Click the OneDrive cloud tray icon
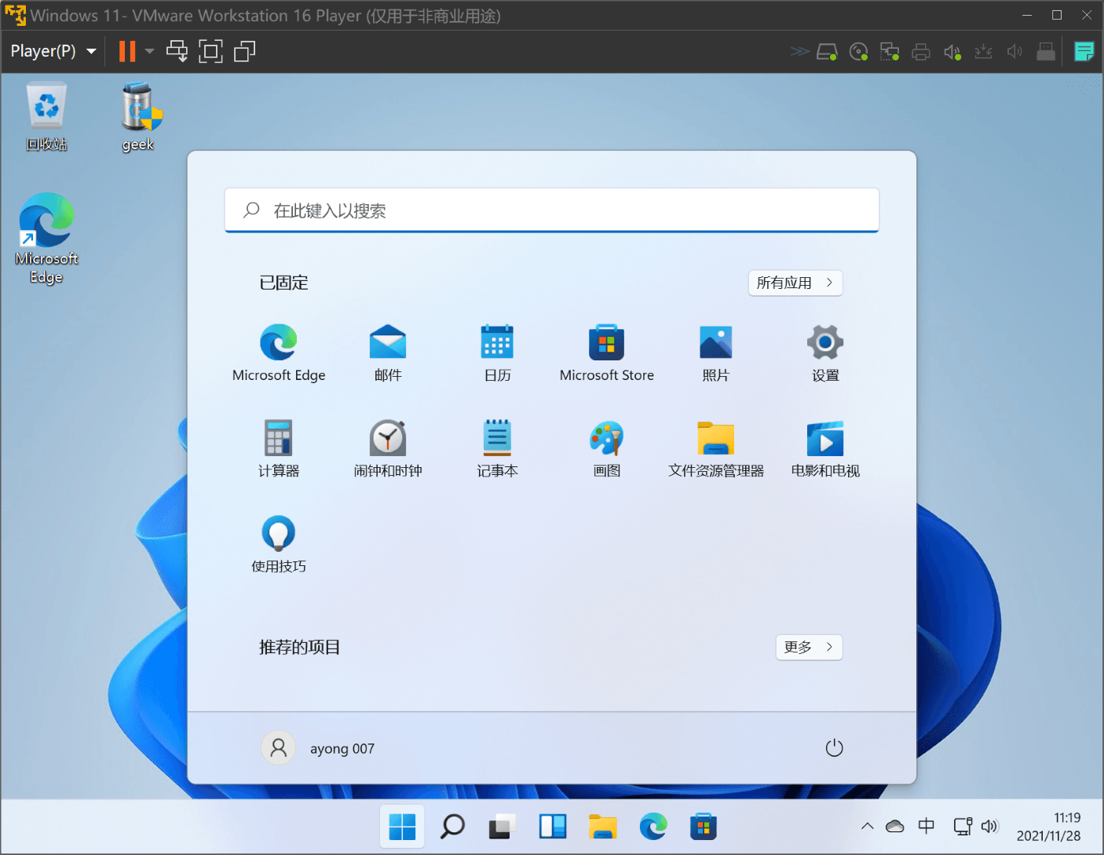1104x855 pixels. 895,826
